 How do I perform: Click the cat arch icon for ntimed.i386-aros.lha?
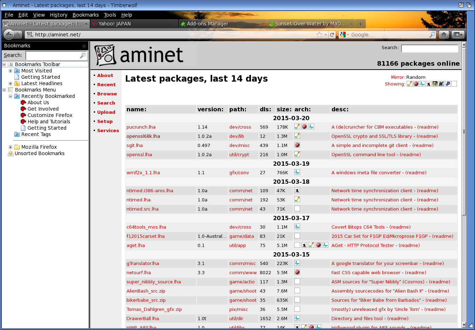(297, 190)
